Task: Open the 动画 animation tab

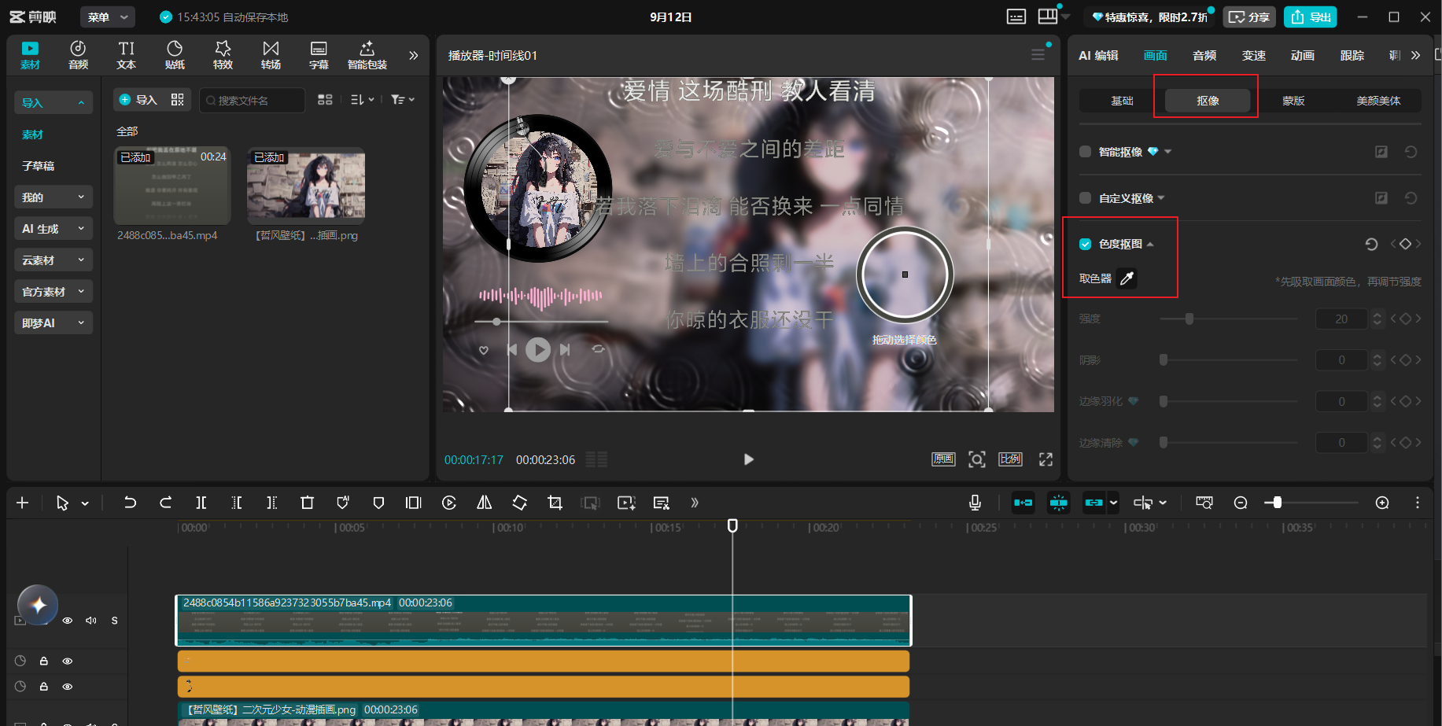Action: (x=1303, y=55)
